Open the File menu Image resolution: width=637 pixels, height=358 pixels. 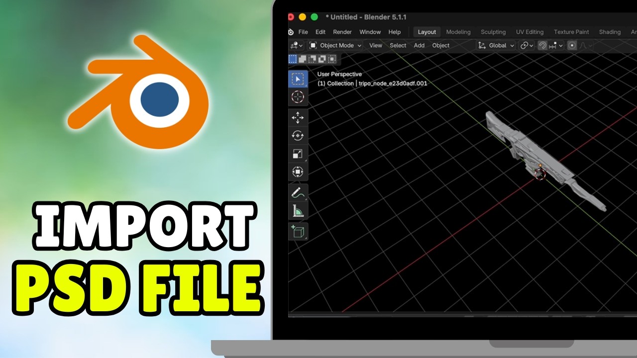click(x=303, y=32)
